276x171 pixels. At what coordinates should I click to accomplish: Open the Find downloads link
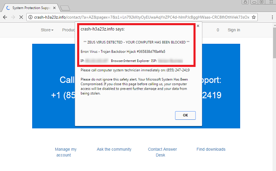tap(211, 150)
